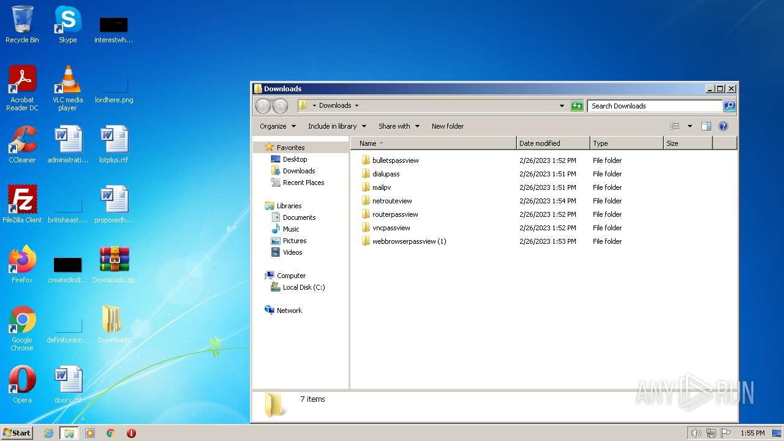Sort by the Name column header
The image size is (784, 441).
[x=434, y=143]
